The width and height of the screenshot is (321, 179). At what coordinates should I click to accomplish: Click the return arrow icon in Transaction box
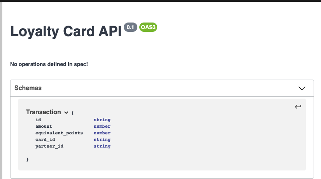click(298, 107)
